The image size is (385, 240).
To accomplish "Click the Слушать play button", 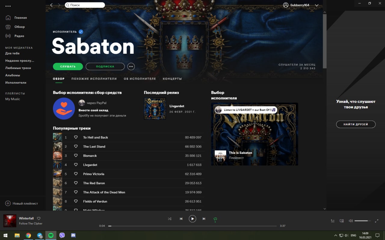I will pos(68,66).
